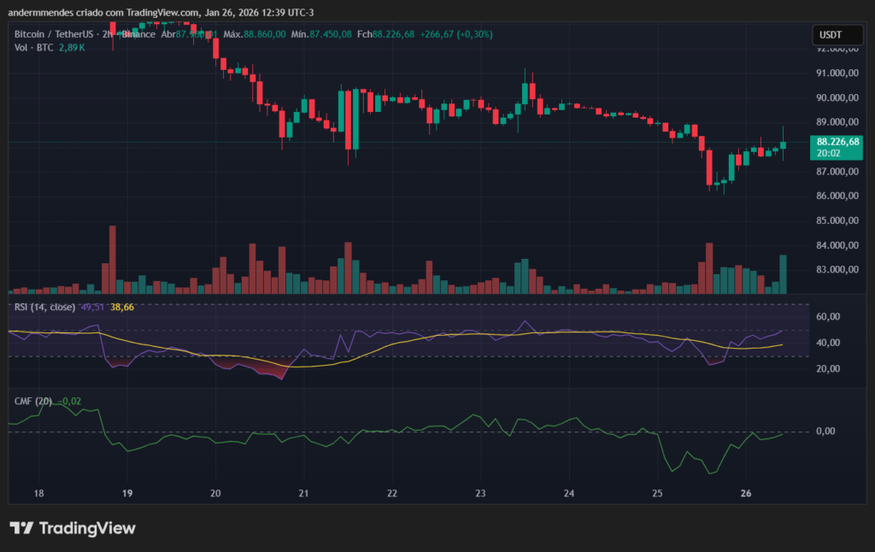Click the 18 label on the time axis

38,494
